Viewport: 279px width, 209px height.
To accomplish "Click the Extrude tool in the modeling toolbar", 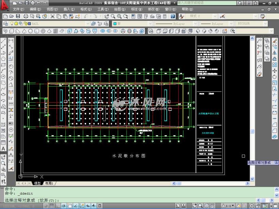I will tap(69, 31).
